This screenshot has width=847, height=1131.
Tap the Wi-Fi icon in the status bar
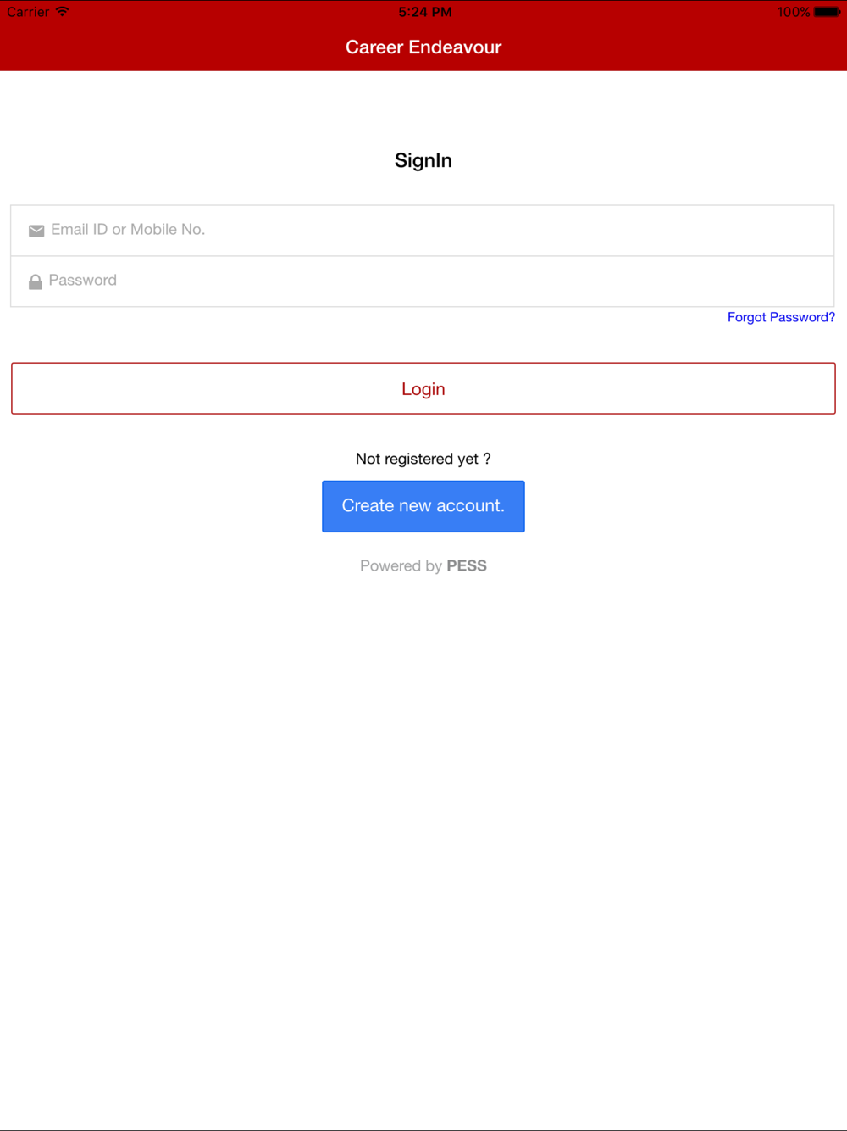click(62, 12)
